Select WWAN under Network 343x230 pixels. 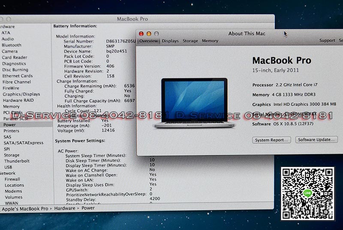pyautogui.click(x=12, y=203)
